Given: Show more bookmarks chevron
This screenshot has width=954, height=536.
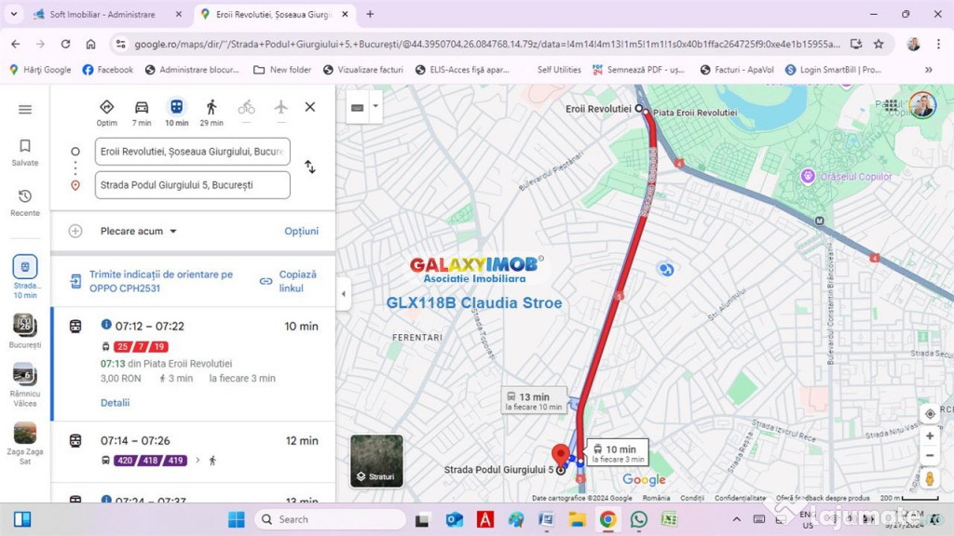Looking at the screenshot, I should 929,70.
